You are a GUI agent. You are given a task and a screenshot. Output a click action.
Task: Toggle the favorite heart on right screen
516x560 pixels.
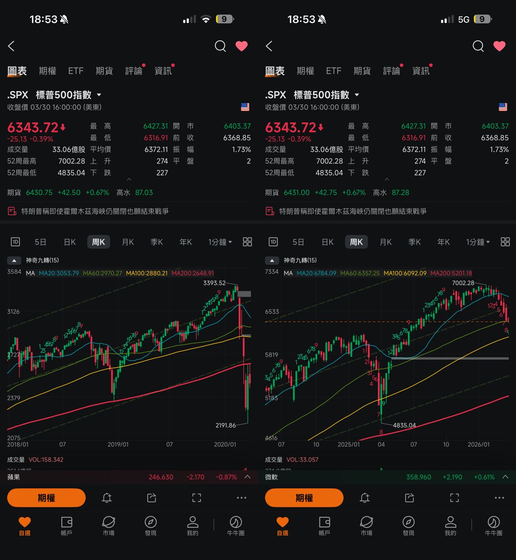point(499,46)
